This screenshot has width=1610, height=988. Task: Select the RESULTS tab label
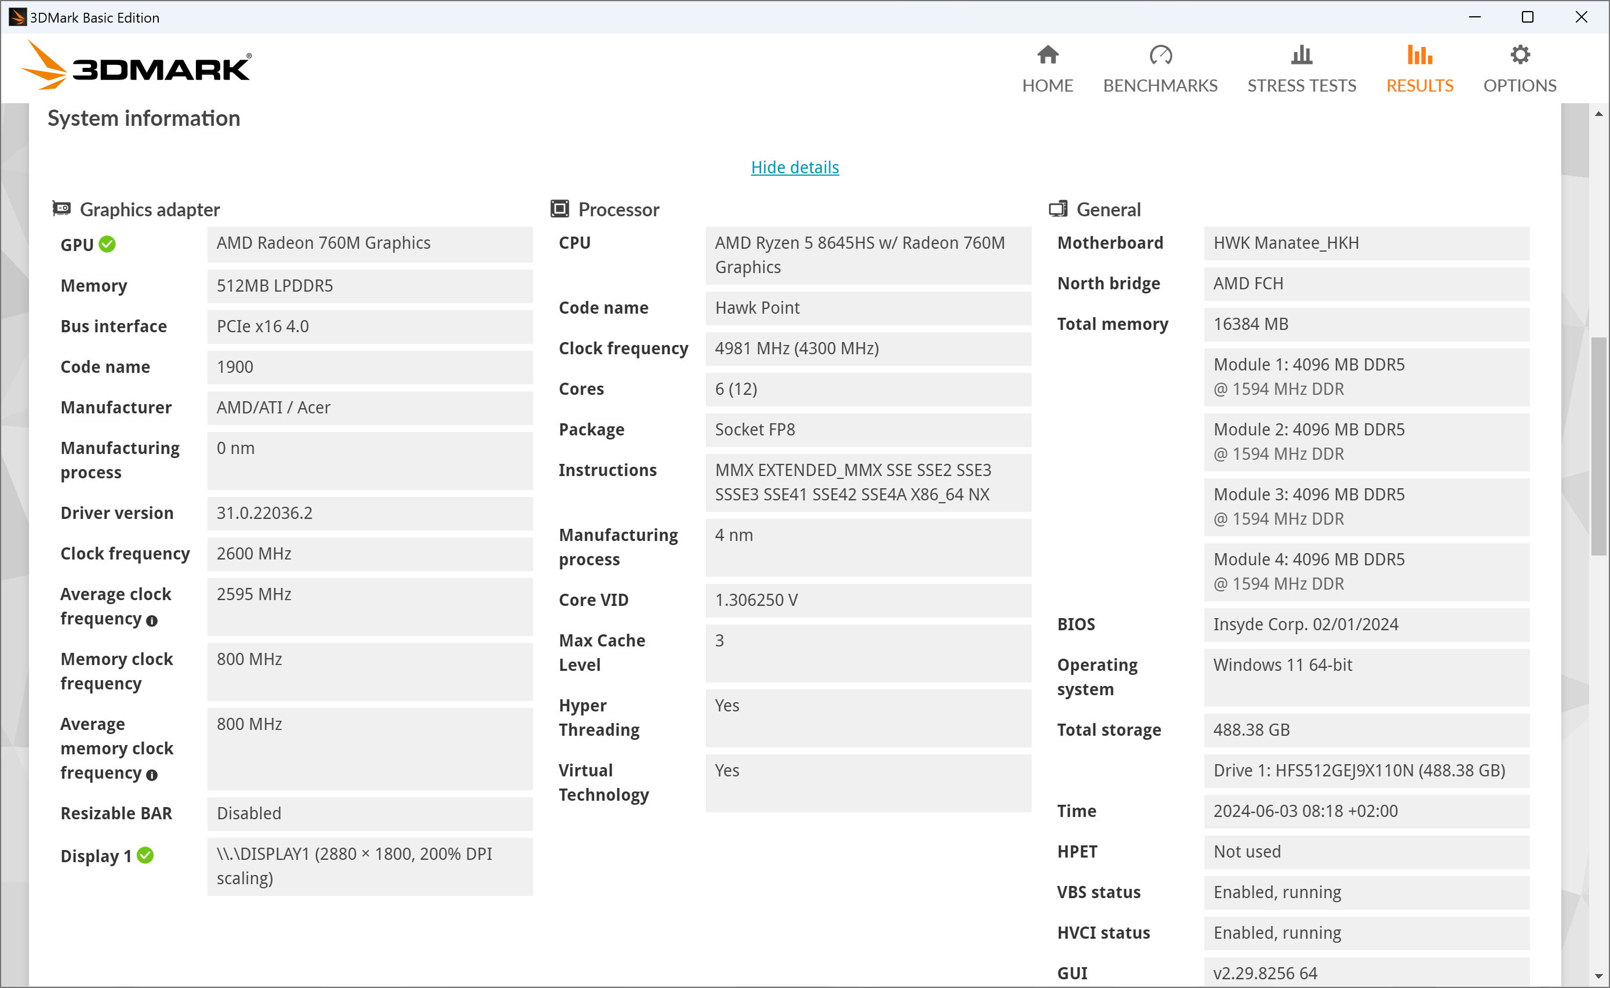click(x=1419, y=86)
